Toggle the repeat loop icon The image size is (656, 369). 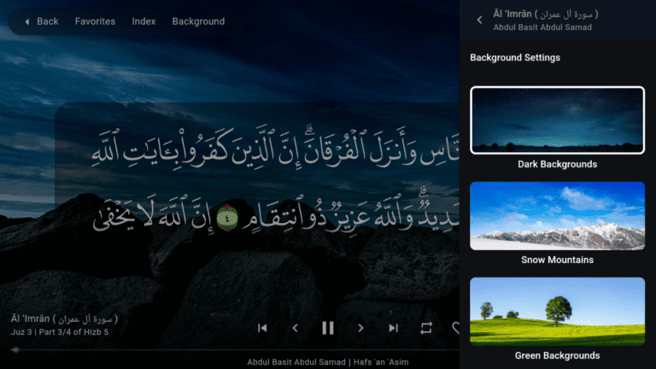[426, 328]
